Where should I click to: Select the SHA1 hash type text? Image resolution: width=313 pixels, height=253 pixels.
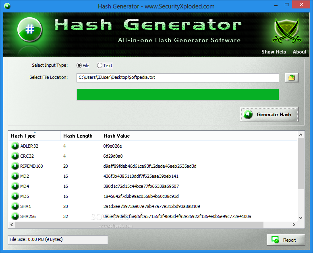tap(25, 206)
